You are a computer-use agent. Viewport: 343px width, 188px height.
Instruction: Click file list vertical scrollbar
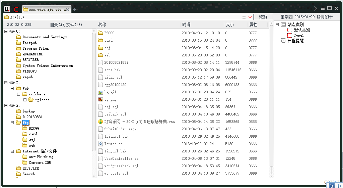271,96
